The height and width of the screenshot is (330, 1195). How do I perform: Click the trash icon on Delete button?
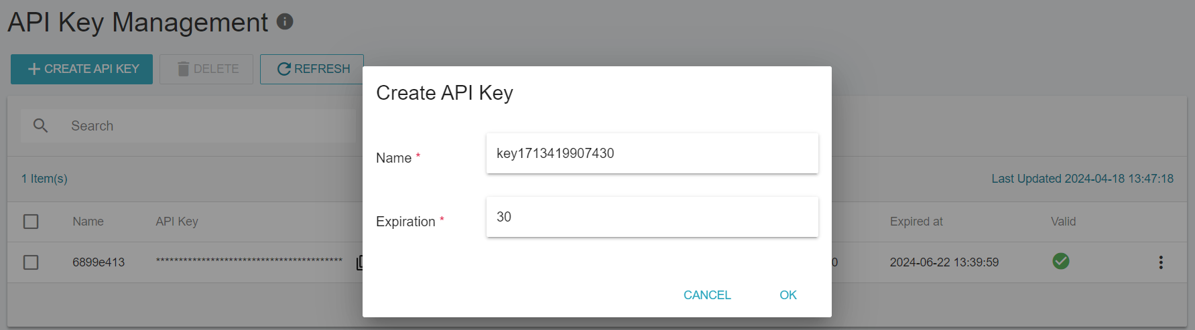point(183,69)
